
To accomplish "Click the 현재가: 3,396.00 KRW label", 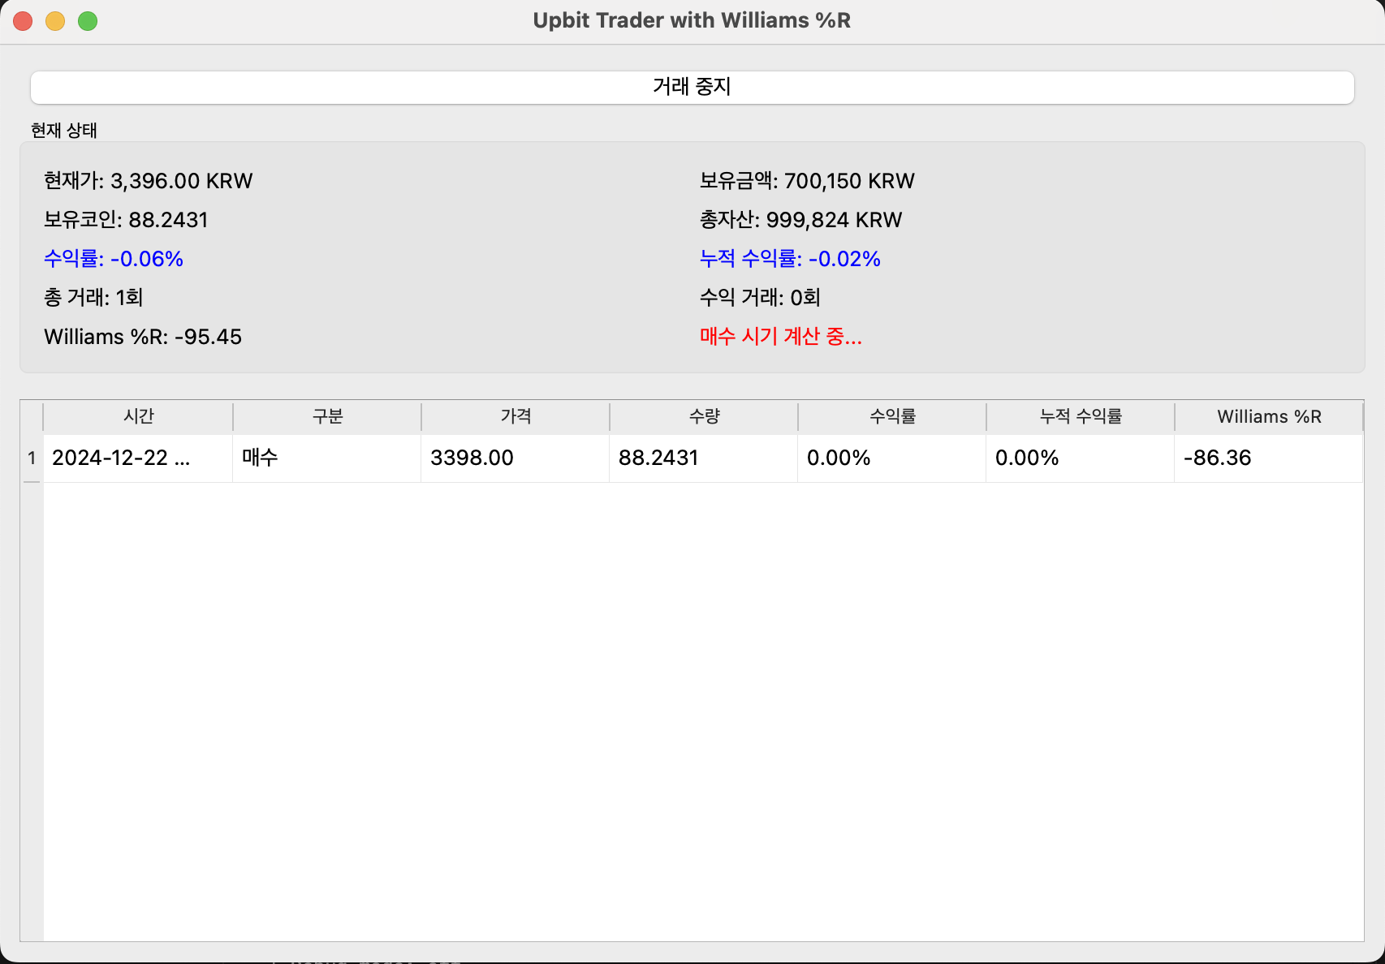I will pos(149,180).
